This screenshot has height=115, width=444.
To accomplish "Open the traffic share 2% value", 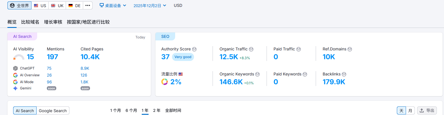I will coord(176,82).
